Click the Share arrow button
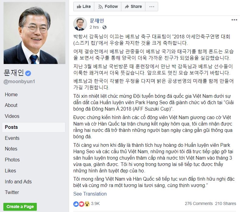Viewport: 240px width, 212px height. 133,7
